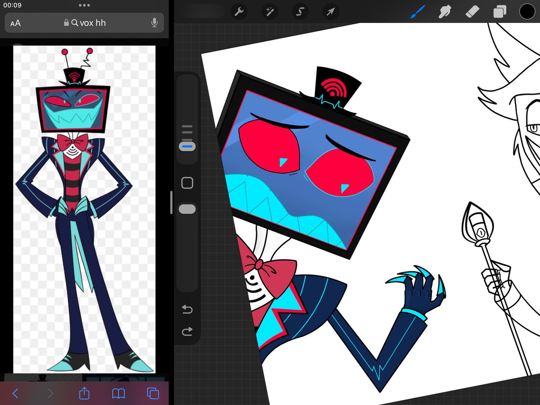The image size is (540, 405).
Task: Tap the brush opacity slider handle
Action: pos(187,209)
